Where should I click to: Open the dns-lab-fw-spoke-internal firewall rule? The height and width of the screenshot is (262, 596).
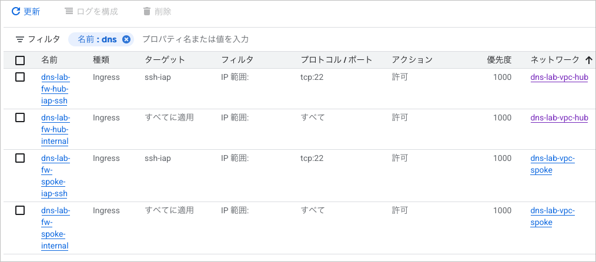click(x=55, y=228)
